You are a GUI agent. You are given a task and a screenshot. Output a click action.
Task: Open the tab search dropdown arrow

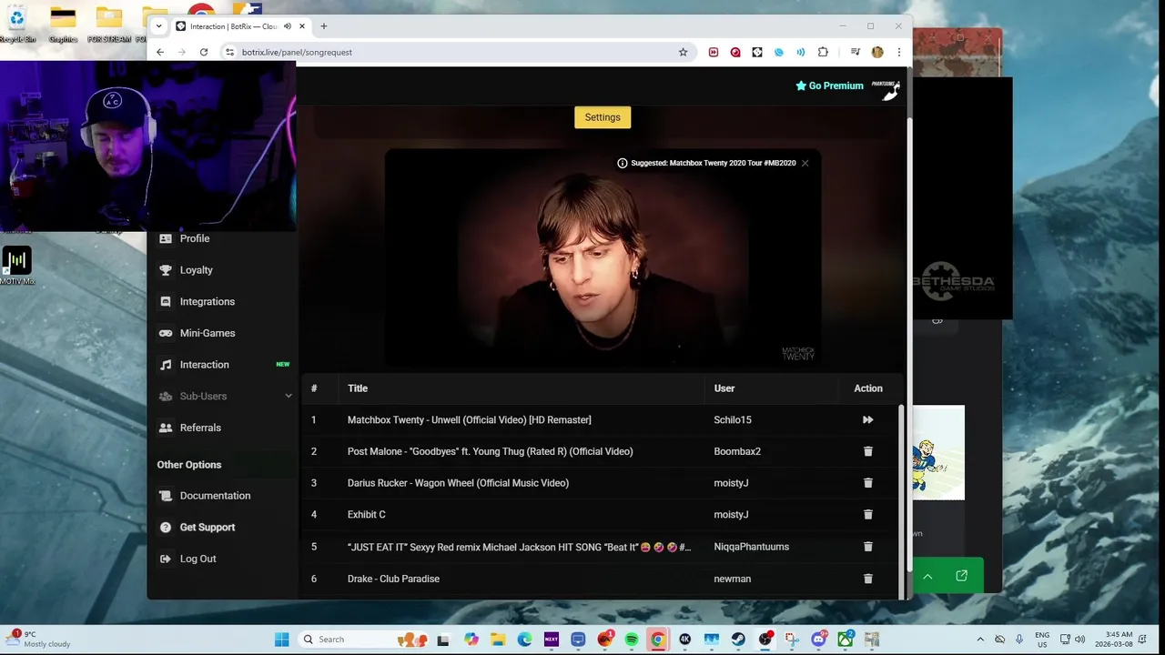tap(158, 26)
